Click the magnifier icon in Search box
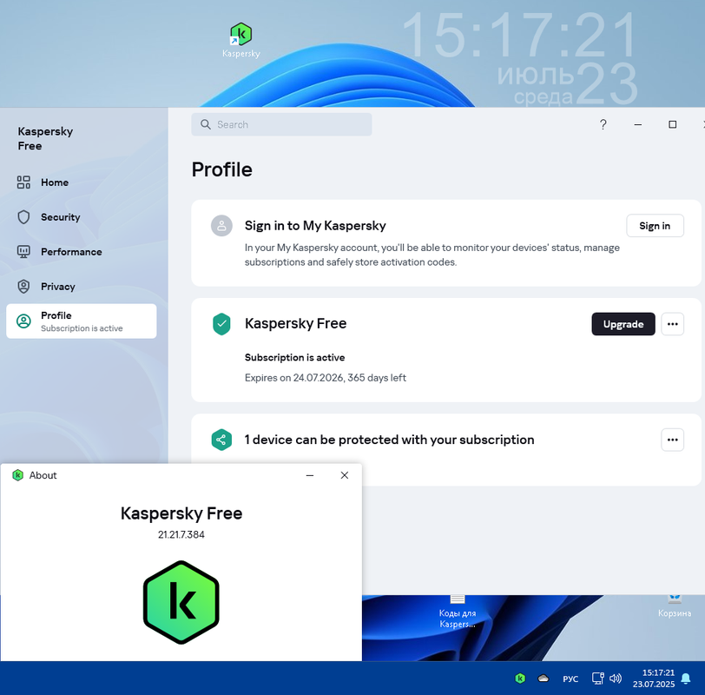The height and width of the screenshot is (695, 705). pos(206,124)
